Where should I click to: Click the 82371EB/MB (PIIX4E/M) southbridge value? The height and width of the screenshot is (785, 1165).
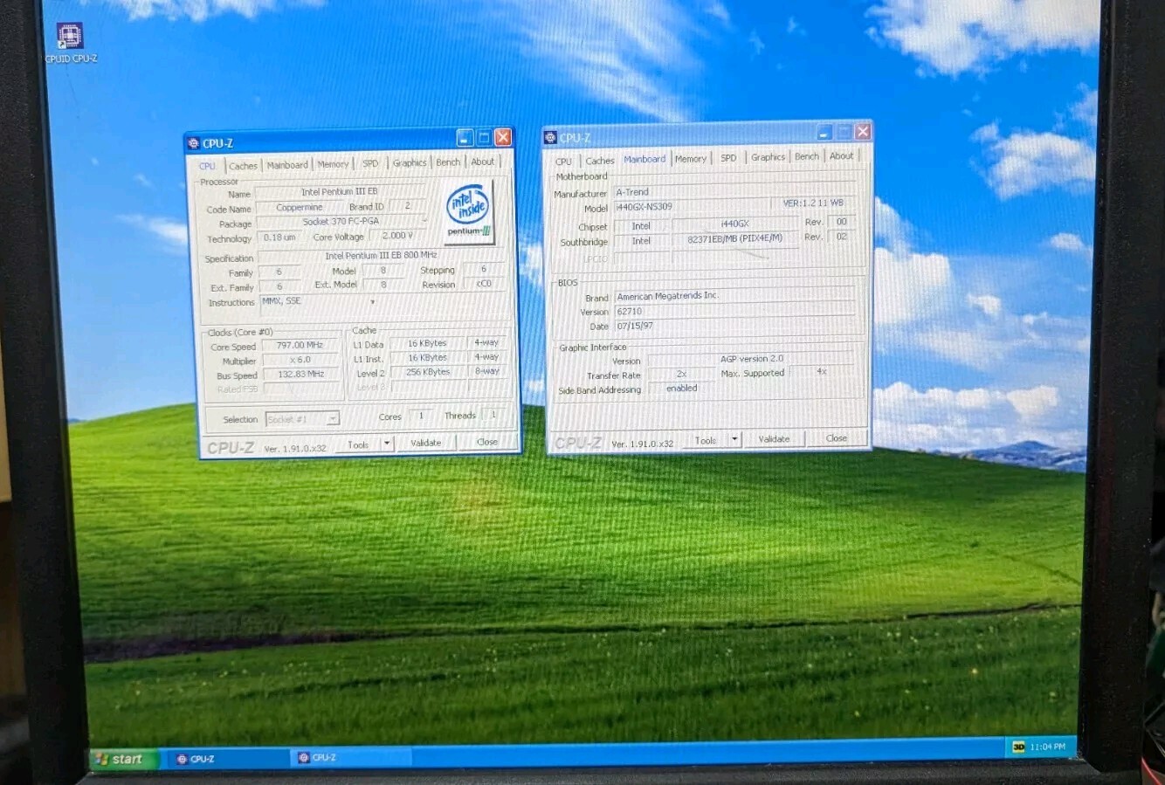click(x=734, y=239)
